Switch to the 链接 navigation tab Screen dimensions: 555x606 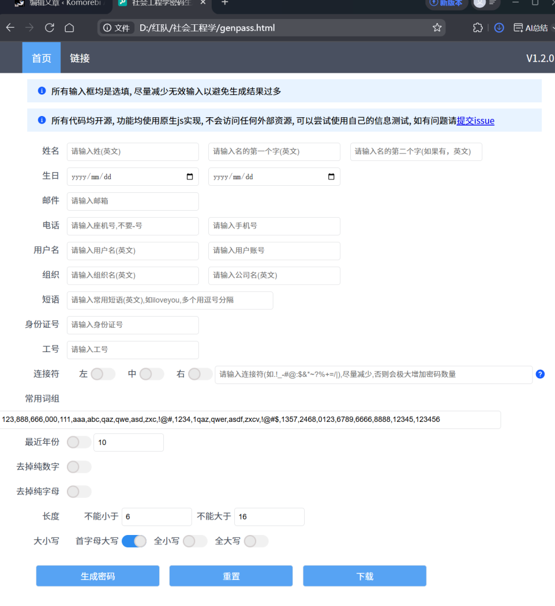tap(80, 58)
